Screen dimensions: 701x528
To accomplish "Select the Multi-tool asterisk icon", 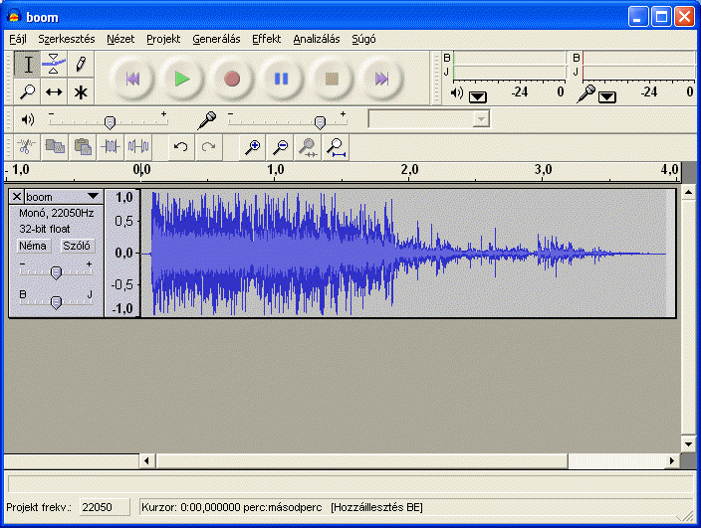I will click(x=81, y=91).
